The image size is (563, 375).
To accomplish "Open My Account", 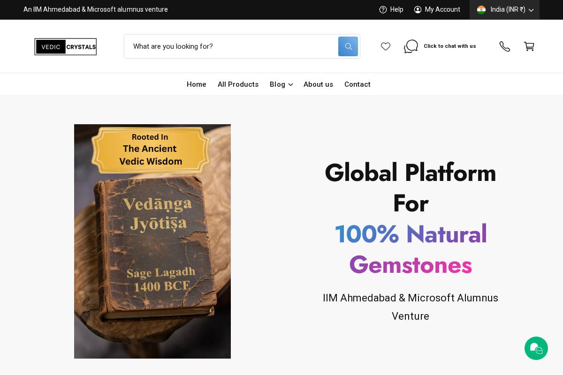I will click(437, 9).
